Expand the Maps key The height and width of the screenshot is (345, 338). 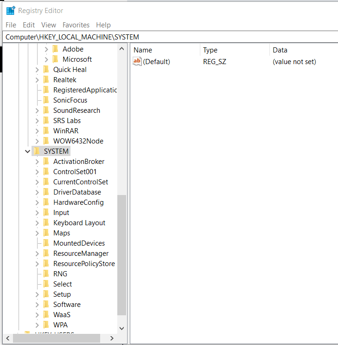click(x=37, y=233)
